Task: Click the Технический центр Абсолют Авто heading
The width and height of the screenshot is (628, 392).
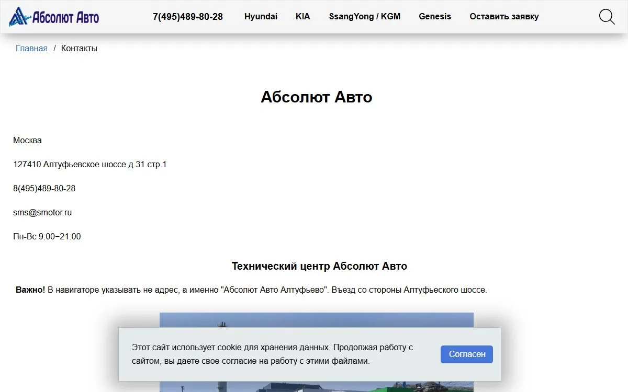Action: pos(319,266)
